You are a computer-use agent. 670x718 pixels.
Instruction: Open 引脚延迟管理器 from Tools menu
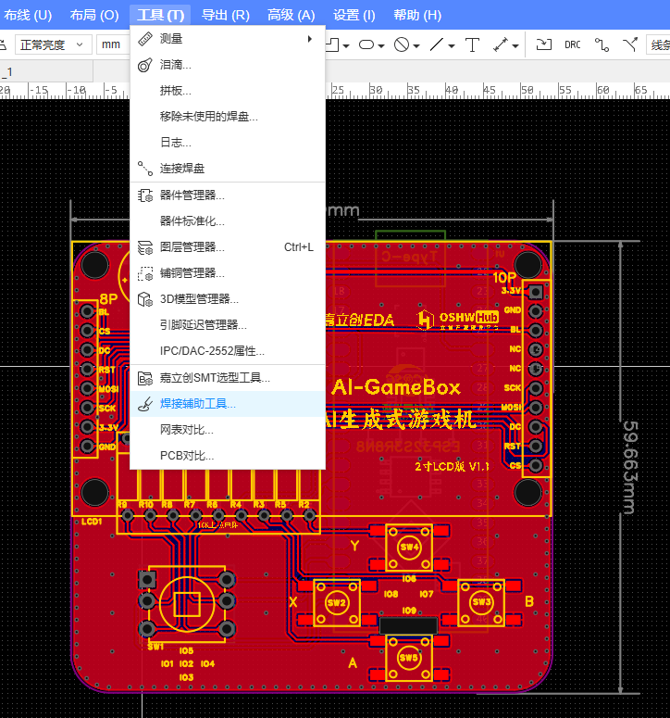(x=228, y=325)
